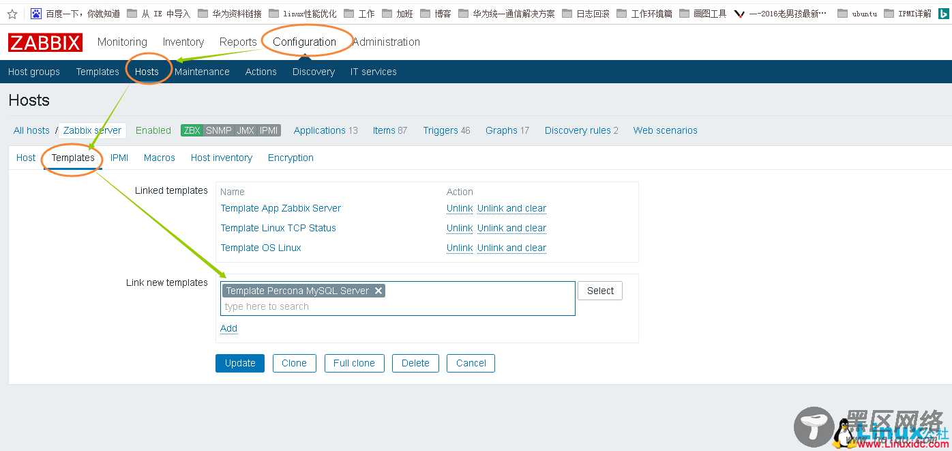Unlink Template App Zabbix Server

point(460,208)
